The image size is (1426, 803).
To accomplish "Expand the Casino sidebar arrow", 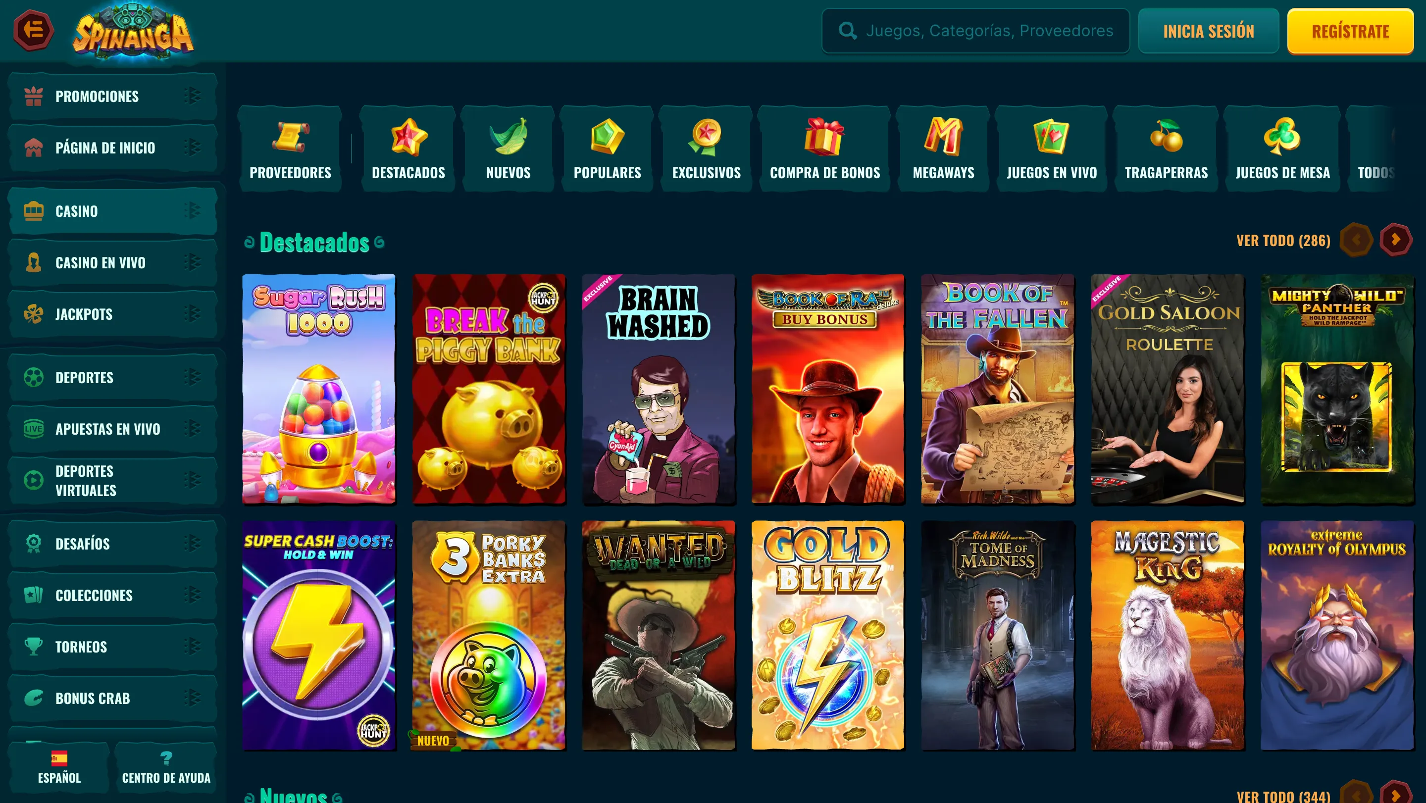I will [x=192, y=210].
